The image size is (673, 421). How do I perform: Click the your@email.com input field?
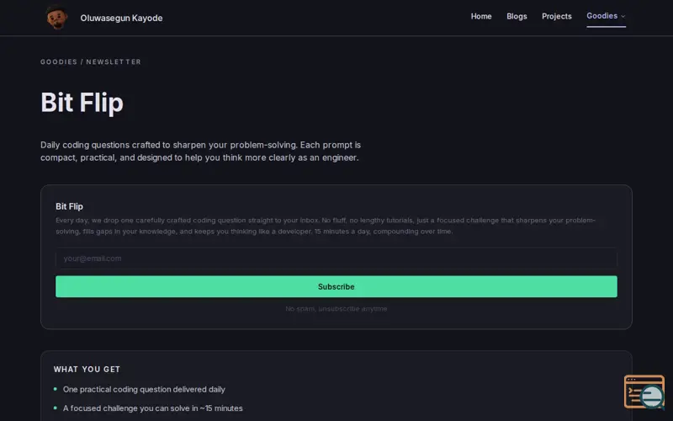[x=336, y=258]
